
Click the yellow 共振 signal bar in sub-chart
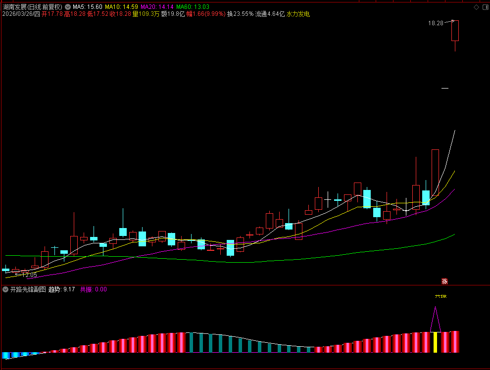[x=436, y=342]
